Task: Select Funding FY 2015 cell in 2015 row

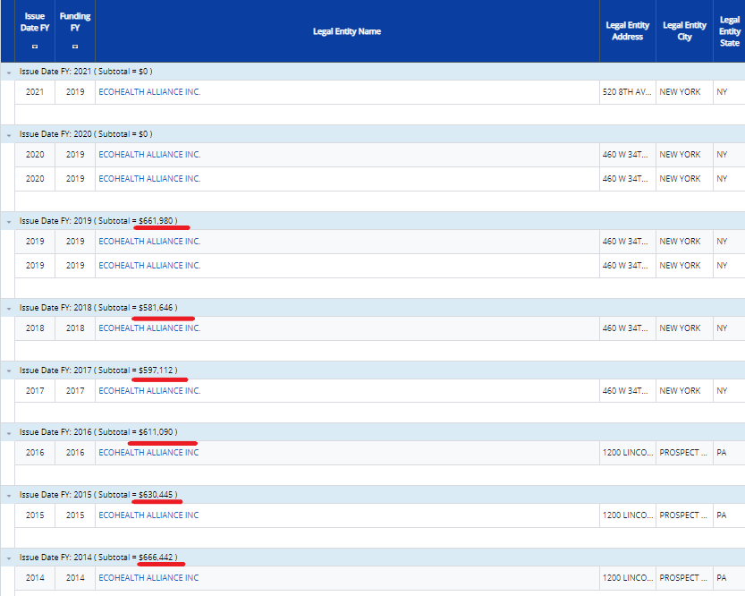Action: pyautogui.click(x=75, y=515)
